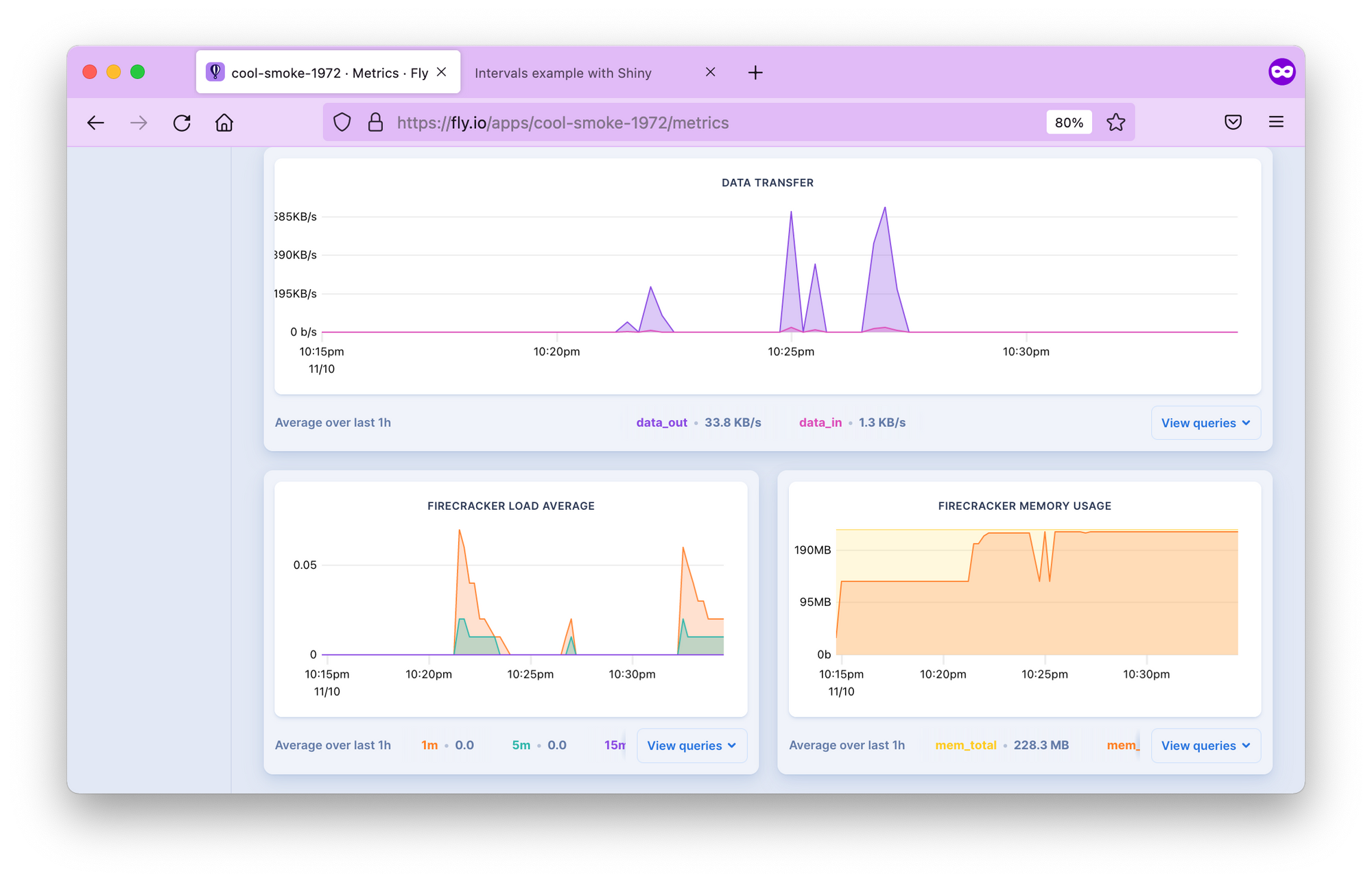This screenshot has width=1372, height=882.
Task: Open View queries for Firecracker Memory Usage
Action: (1205, 745)
